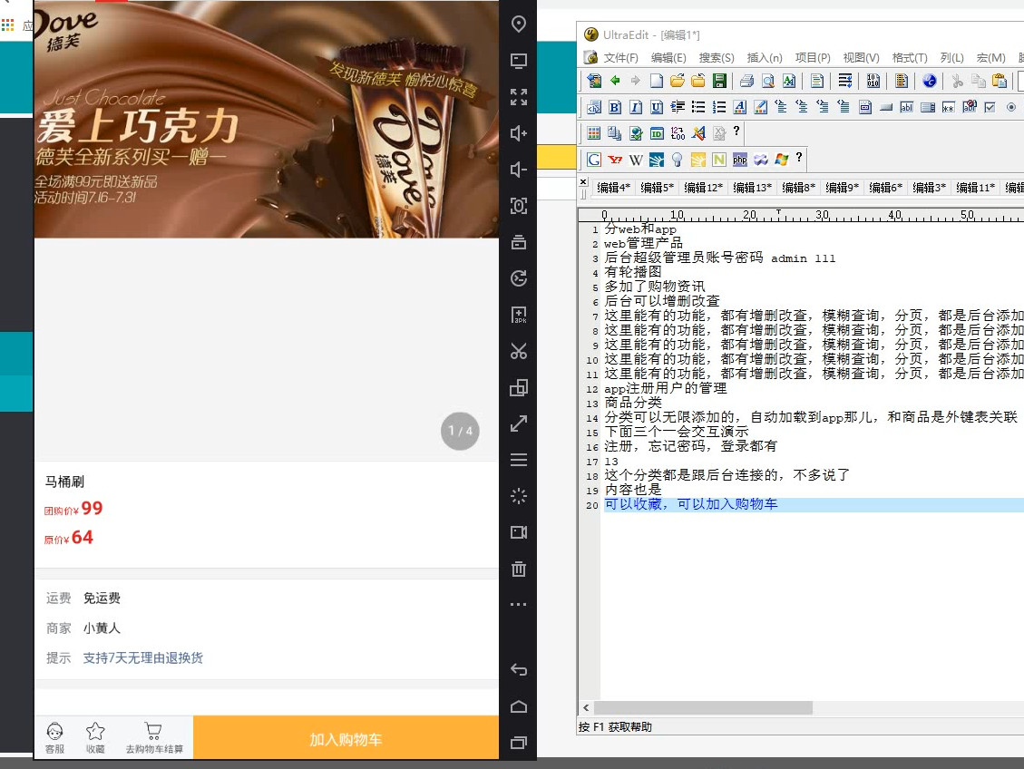Click emulator Android back arrow
The height and width of the screenshot is (769, 1024).
pyautogui.click(x=519, y=670)
